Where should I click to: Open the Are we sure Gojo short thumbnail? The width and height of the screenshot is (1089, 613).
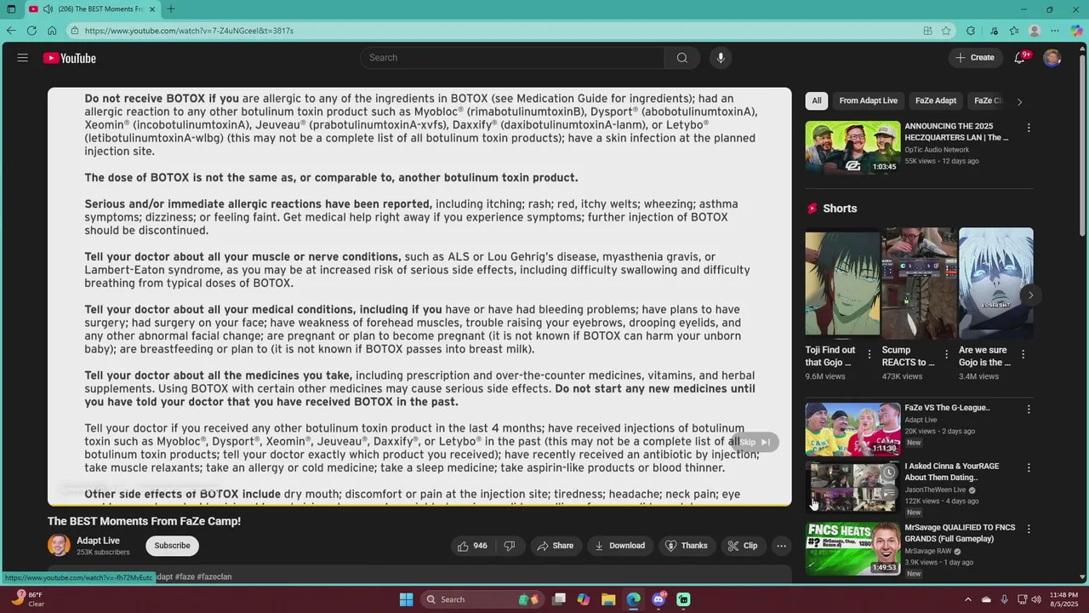(x=995, y=284)
